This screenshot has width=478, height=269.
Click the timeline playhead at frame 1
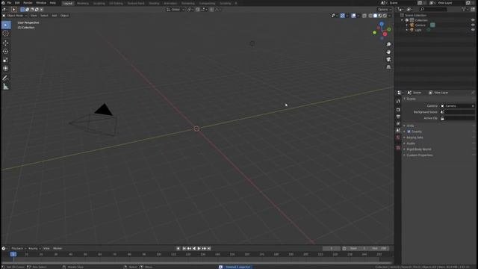pos(13,254)
